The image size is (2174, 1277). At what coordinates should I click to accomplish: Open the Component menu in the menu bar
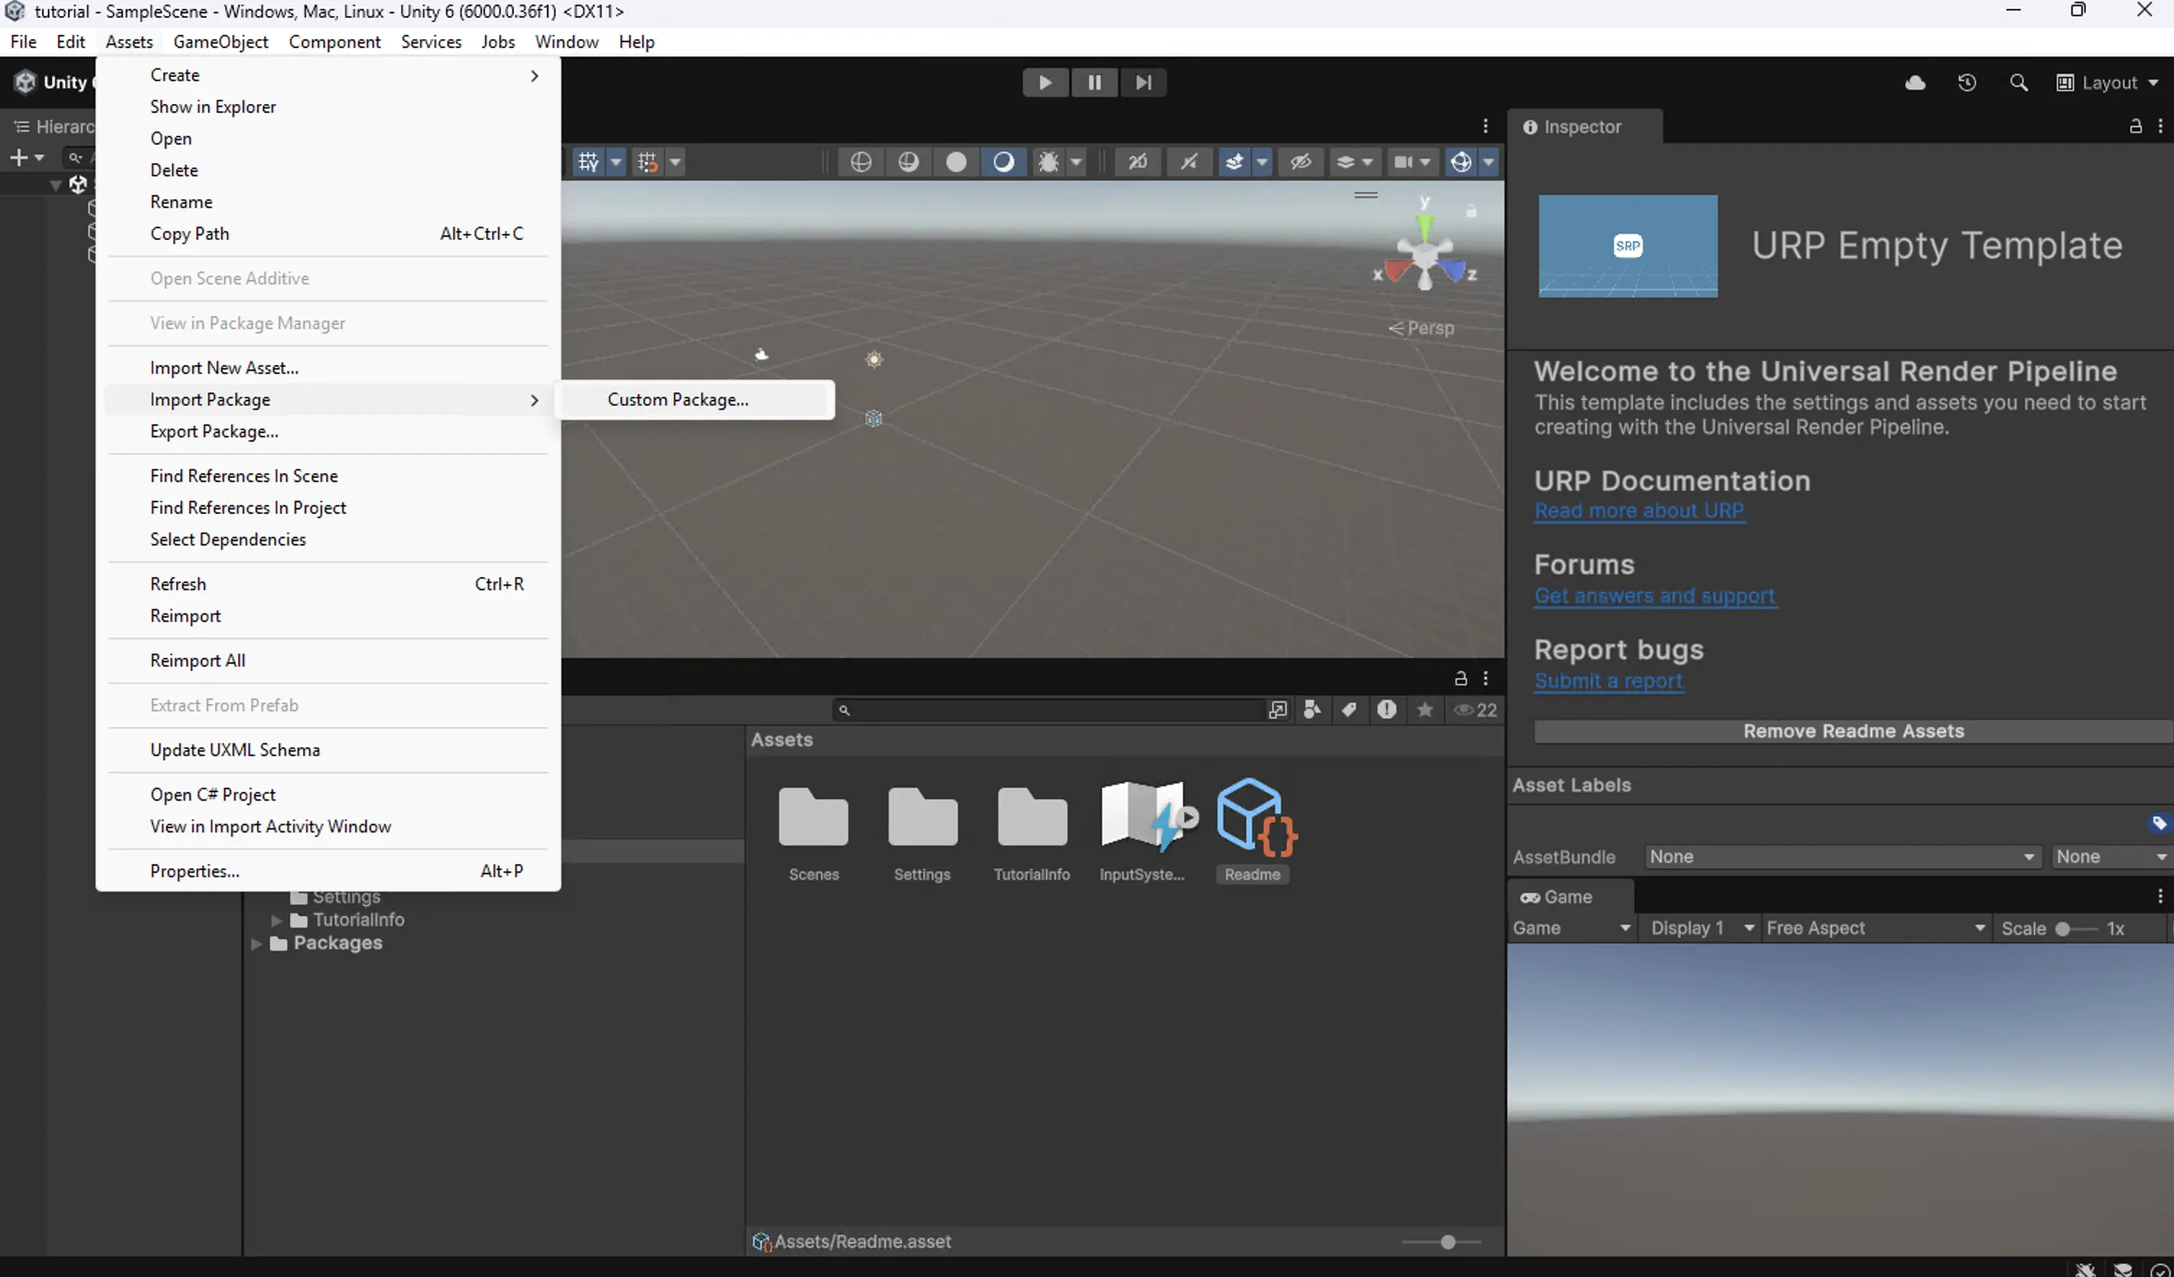[335, 41]
